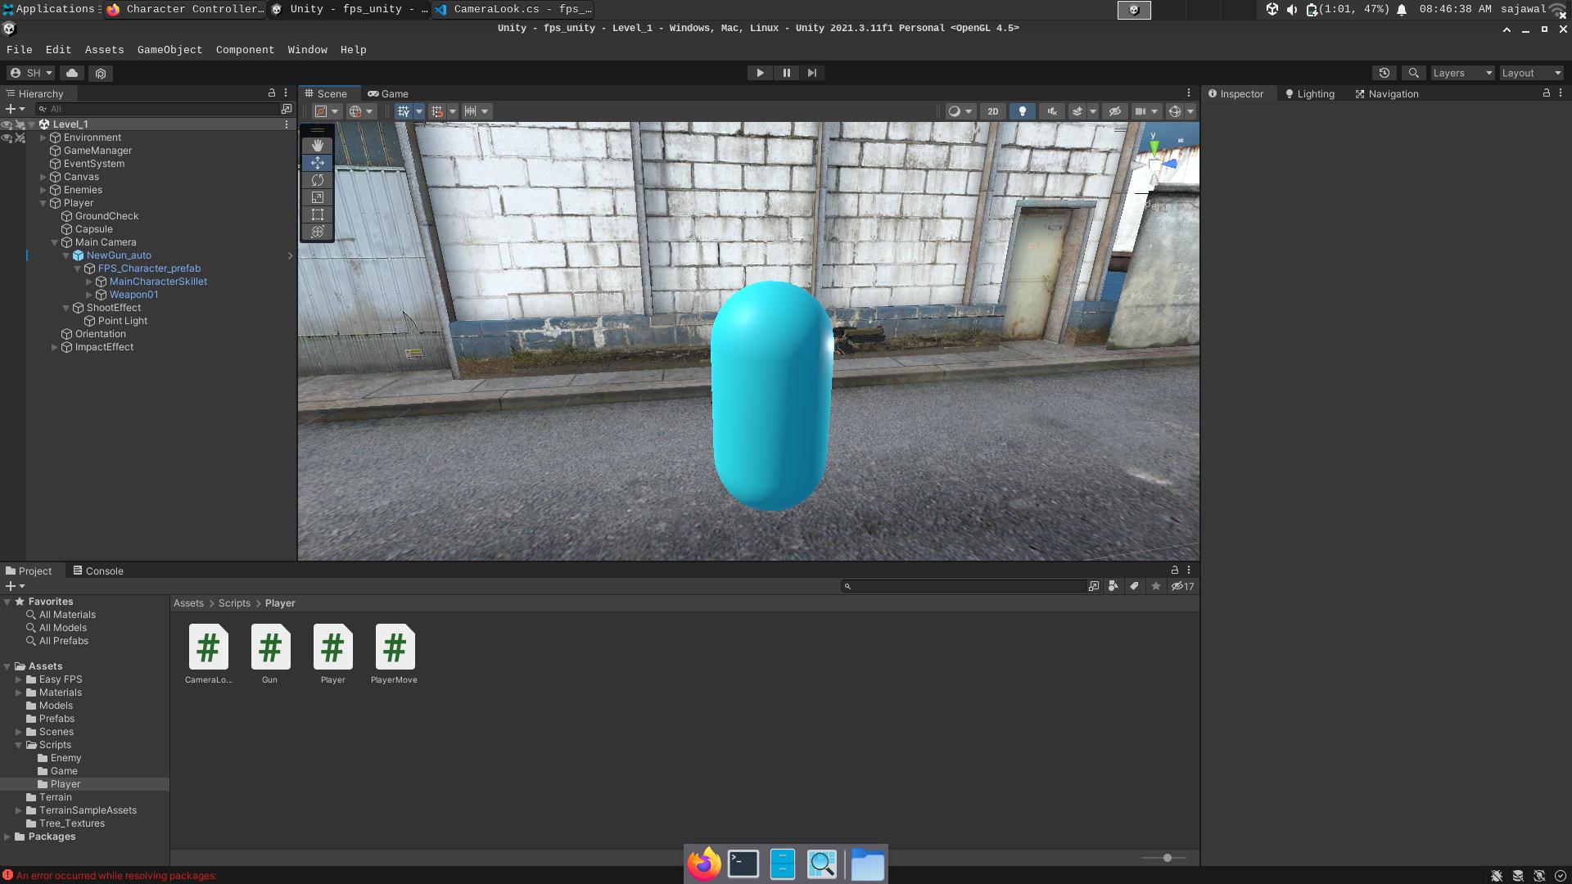Expand the Easy FPS folder

[19, 679]
